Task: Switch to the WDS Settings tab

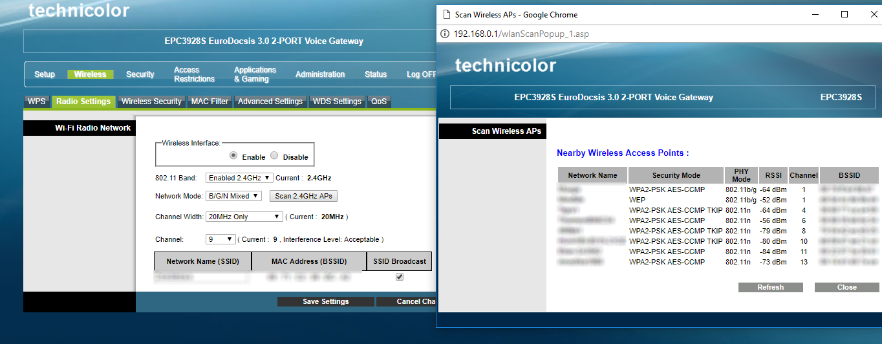Action: pyautogui.click(x=337, y=102)
